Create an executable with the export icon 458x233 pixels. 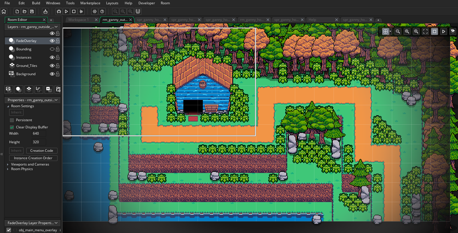[45, 11]
